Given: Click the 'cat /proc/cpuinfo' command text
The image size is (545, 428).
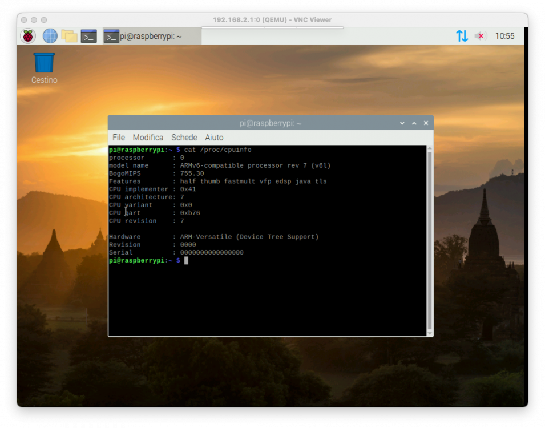Looking at the screenshot, I should click(x=217, y=150).
